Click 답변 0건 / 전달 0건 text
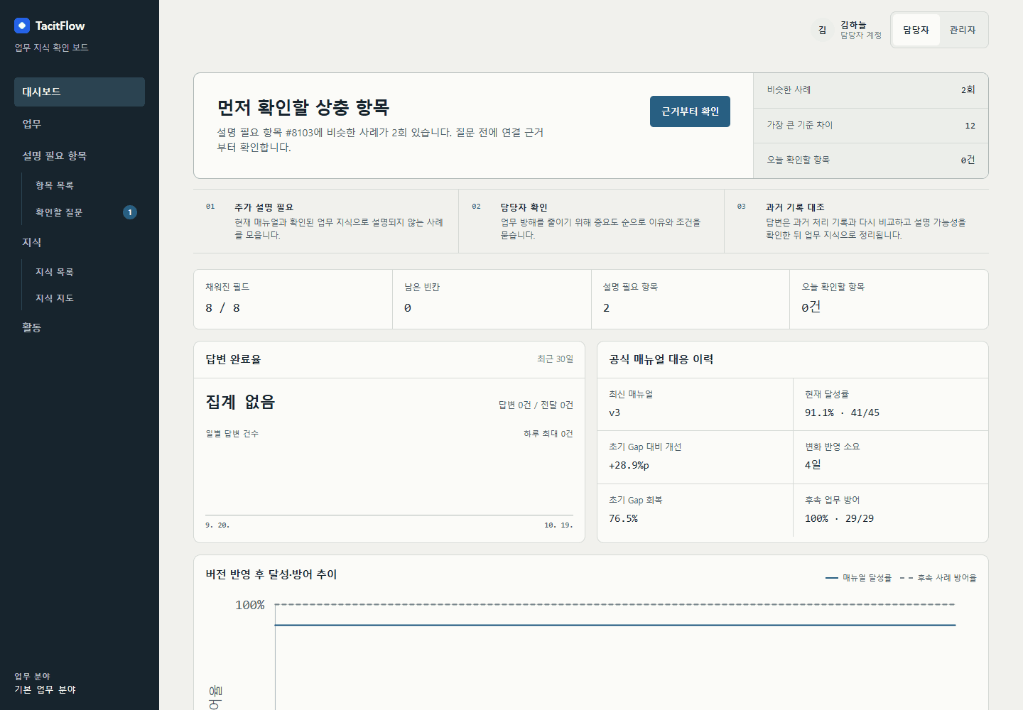 pyautogui.click(x=536, y=405)
